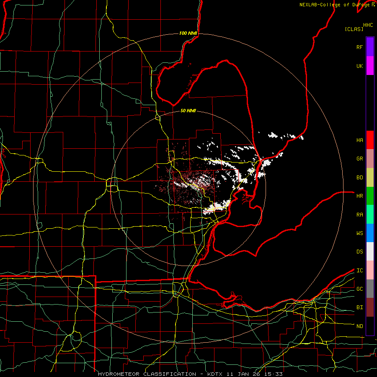Image resolution: width=377 pixels, height=377 pixels.
Task: Click the BD legend label
Action: [x=360, y=178]
